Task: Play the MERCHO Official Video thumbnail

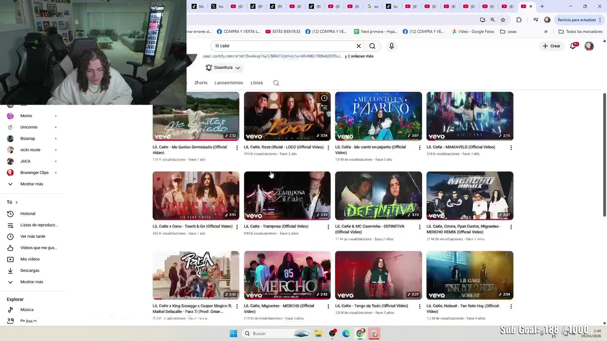Action: (287, 275)
